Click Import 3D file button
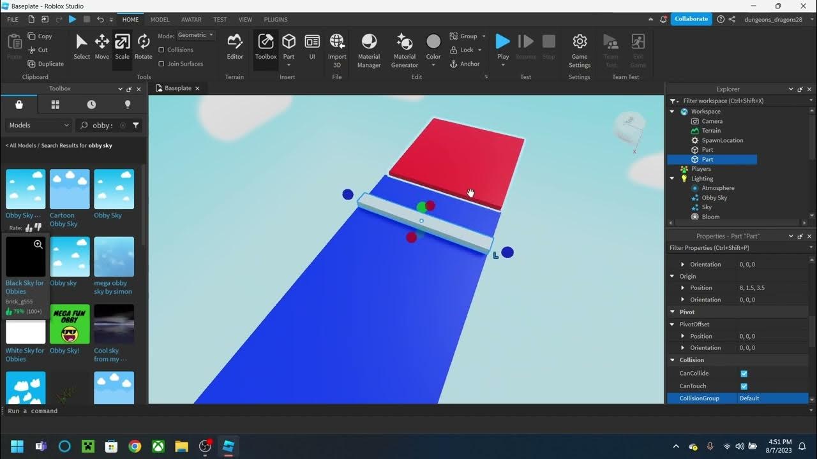 pyautogui.click(x=337, y=50)
